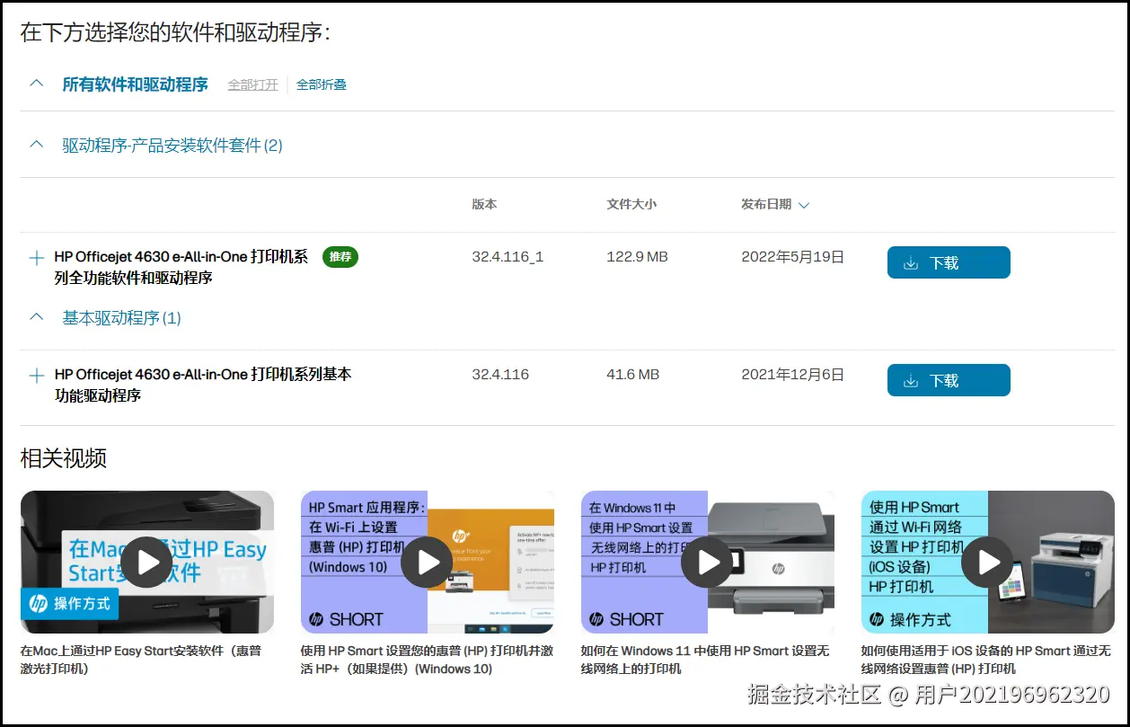
Task: Sort by 发布日期 using its arrow
Action: click(804, 205)
